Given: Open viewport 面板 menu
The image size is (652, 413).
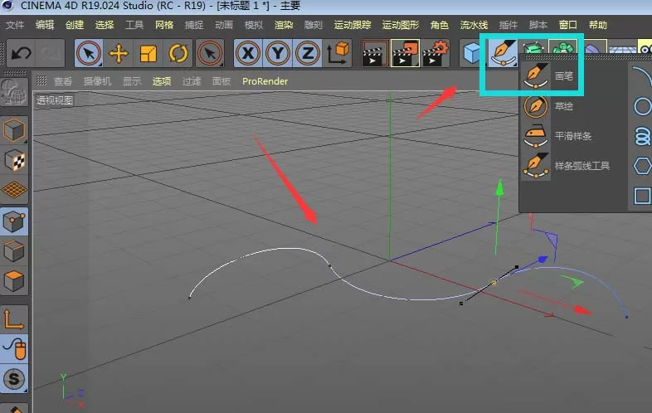Looking at the screenshot, I should point(221,81).
